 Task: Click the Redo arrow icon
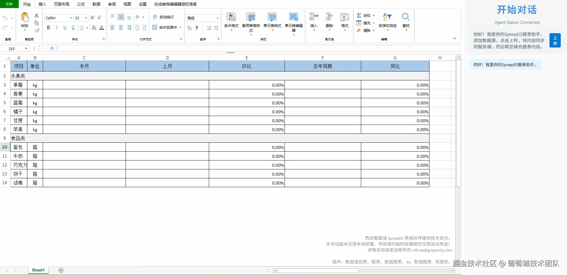point(5,28)
